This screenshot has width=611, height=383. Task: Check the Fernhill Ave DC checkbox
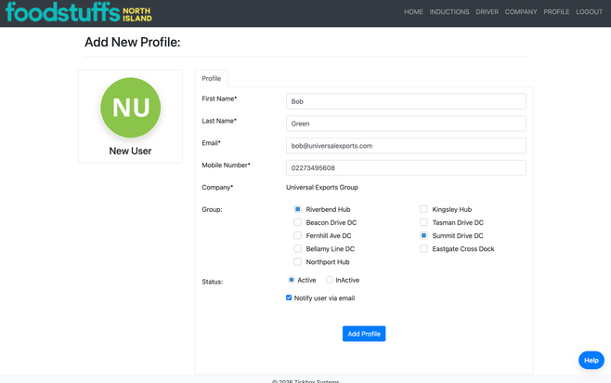coord(298,235)
